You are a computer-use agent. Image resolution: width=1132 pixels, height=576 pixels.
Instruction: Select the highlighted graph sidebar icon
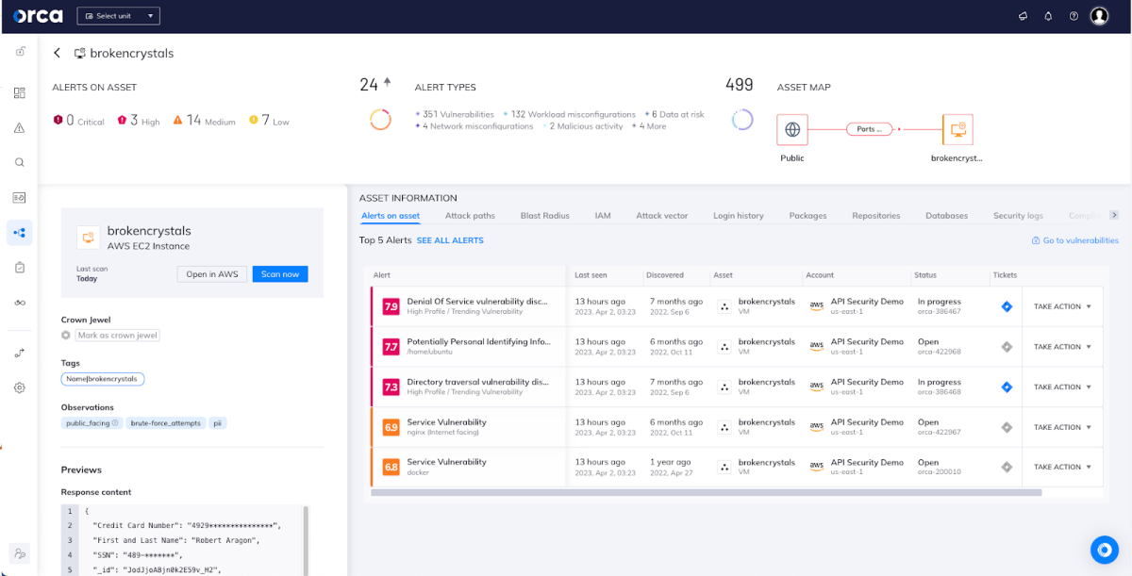click(20, 232)
